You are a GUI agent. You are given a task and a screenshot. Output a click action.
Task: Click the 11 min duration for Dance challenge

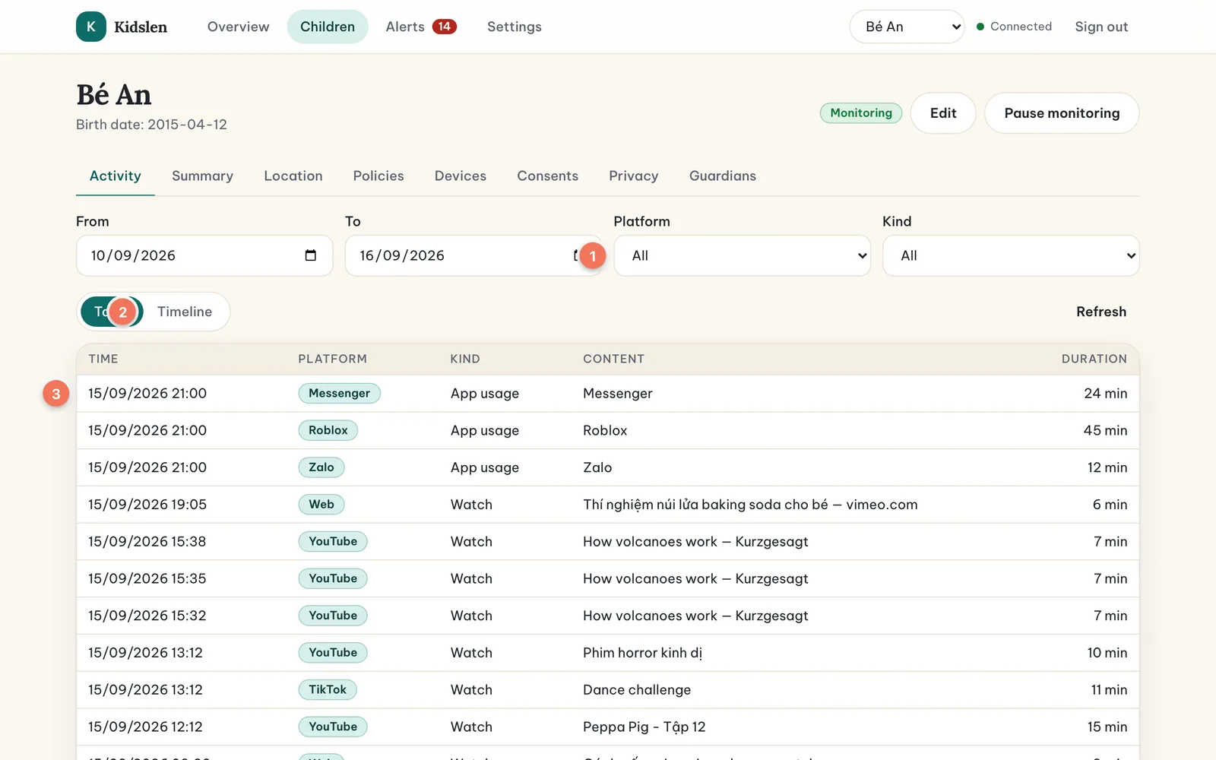tap(1109, 690)
